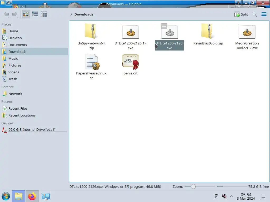Open Recent Files entry
The image size is (270, 202).
(34, 109)
